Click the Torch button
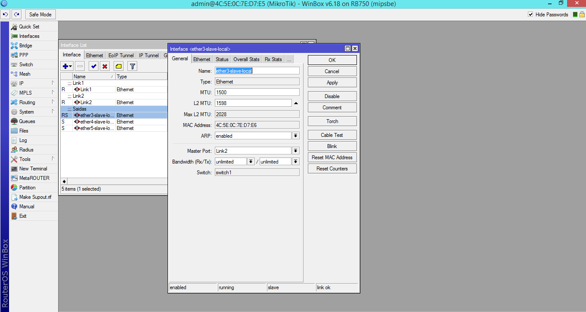The width and height of the screenshot is (586, 312). click(x=332, y=121)
